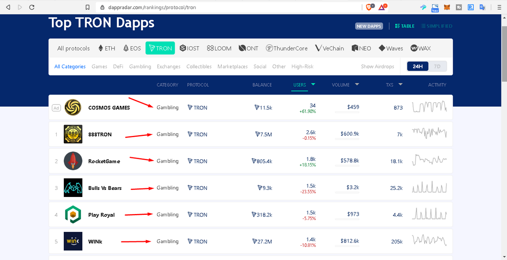Screen dimensions: 507x260
Task: Reload the page with the refresh icon
Action: tap(32, 7)
